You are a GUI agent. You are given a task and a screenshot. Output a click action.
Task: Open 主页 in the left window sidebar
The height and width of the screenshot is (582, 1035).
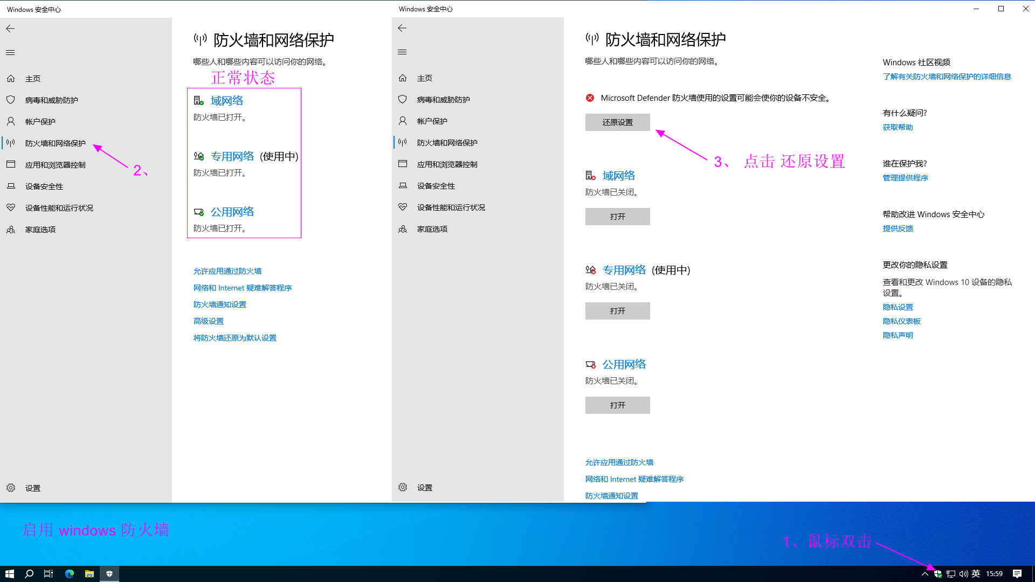32,79
